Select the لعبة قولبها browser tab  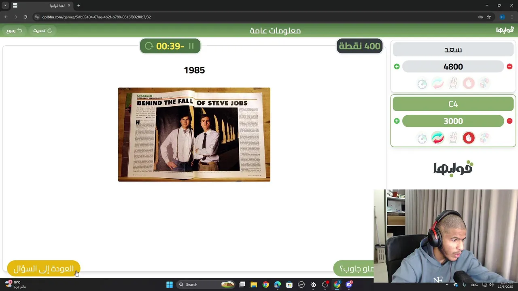point(42,6)
